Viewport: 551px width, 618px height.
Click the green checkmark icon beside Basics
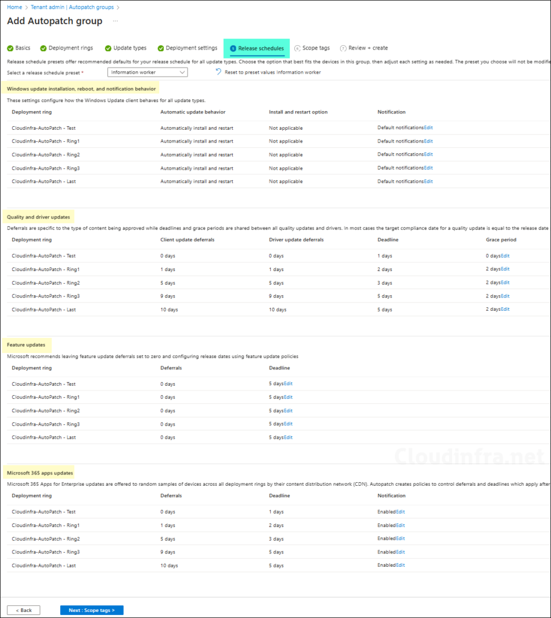[10, 48]
